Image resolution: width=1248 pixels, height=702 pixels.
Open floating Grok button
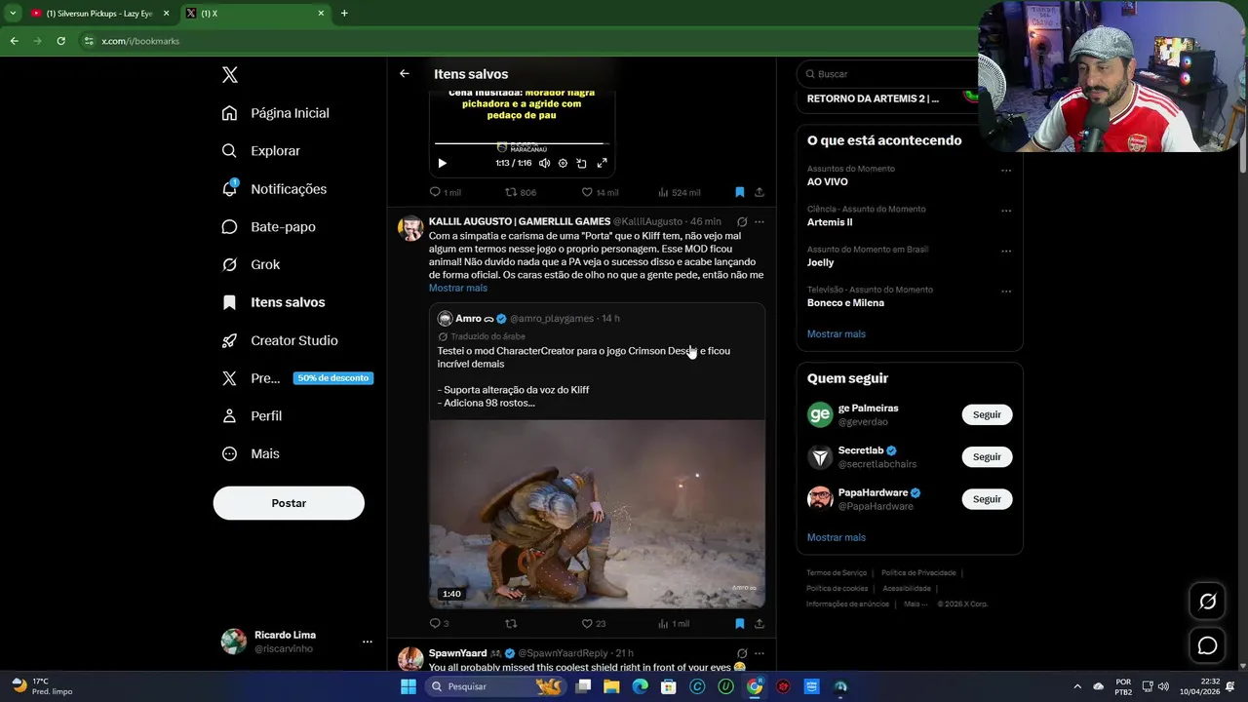click(1207, 602)
